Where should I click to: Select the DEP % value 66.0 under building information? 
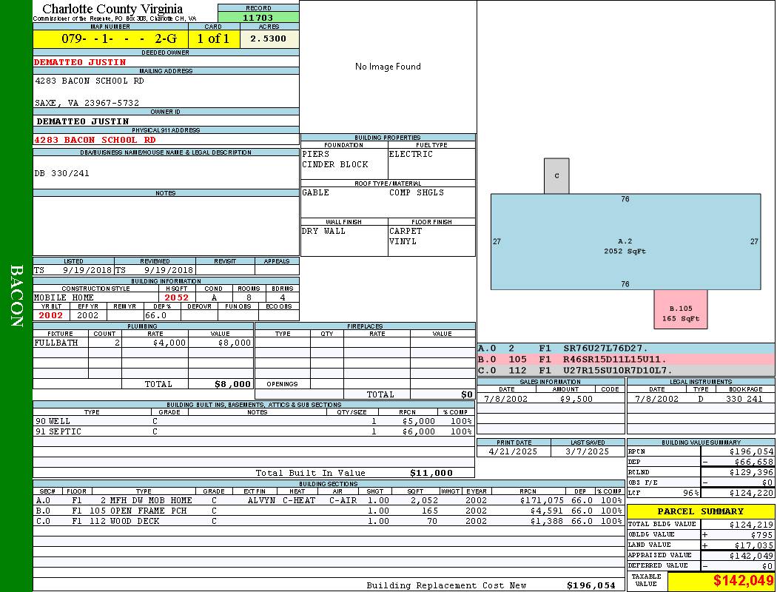point(155,315)
